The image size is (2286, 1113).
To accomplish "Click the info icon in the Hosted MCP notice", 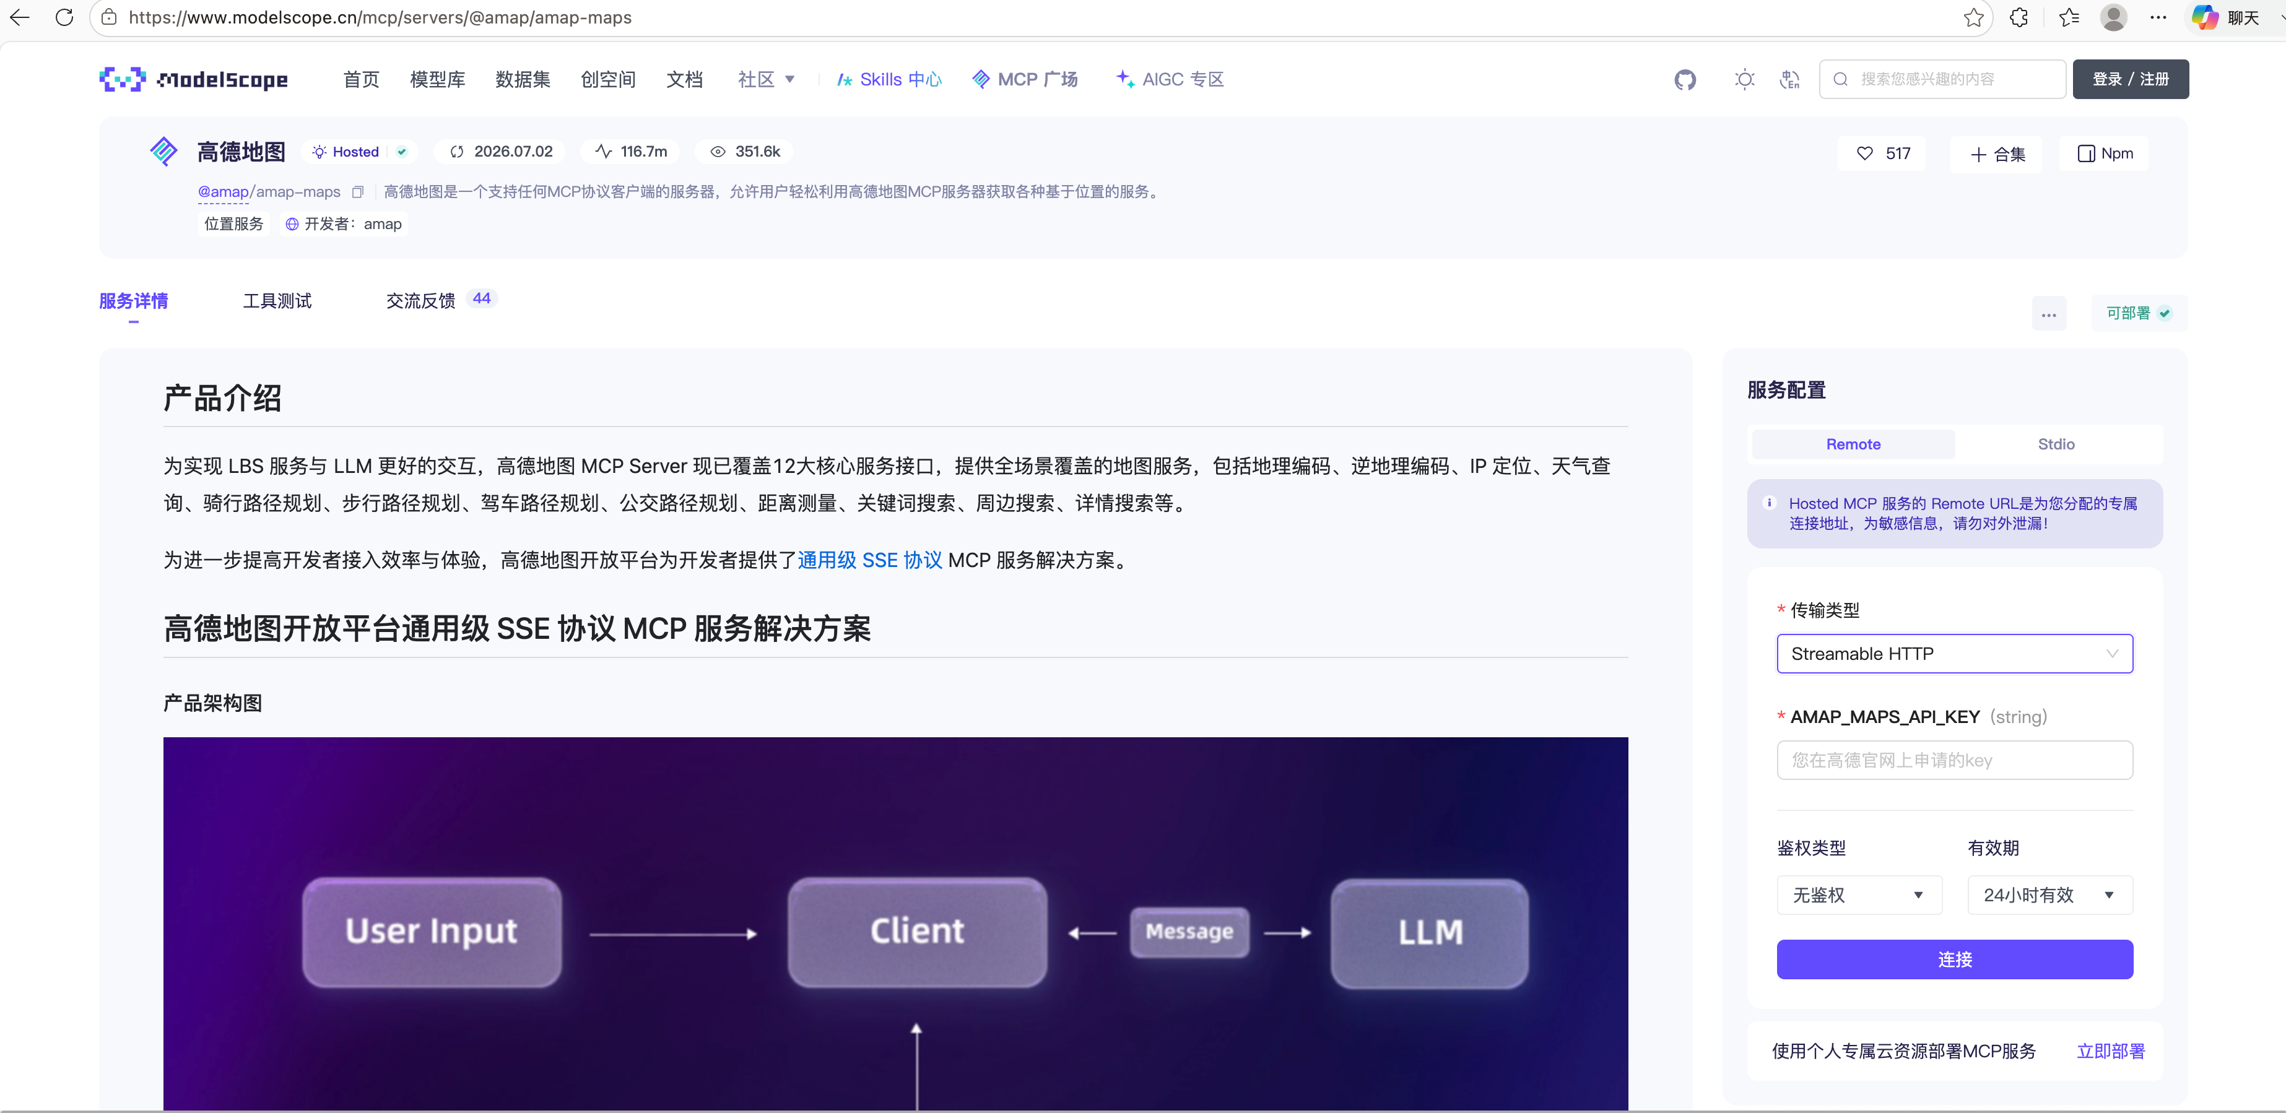I will click(x=1768, y=503).
